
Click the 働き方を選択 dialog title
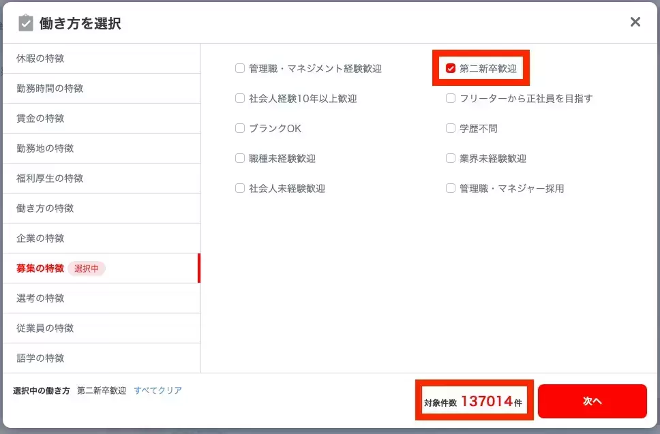[80, 23]
